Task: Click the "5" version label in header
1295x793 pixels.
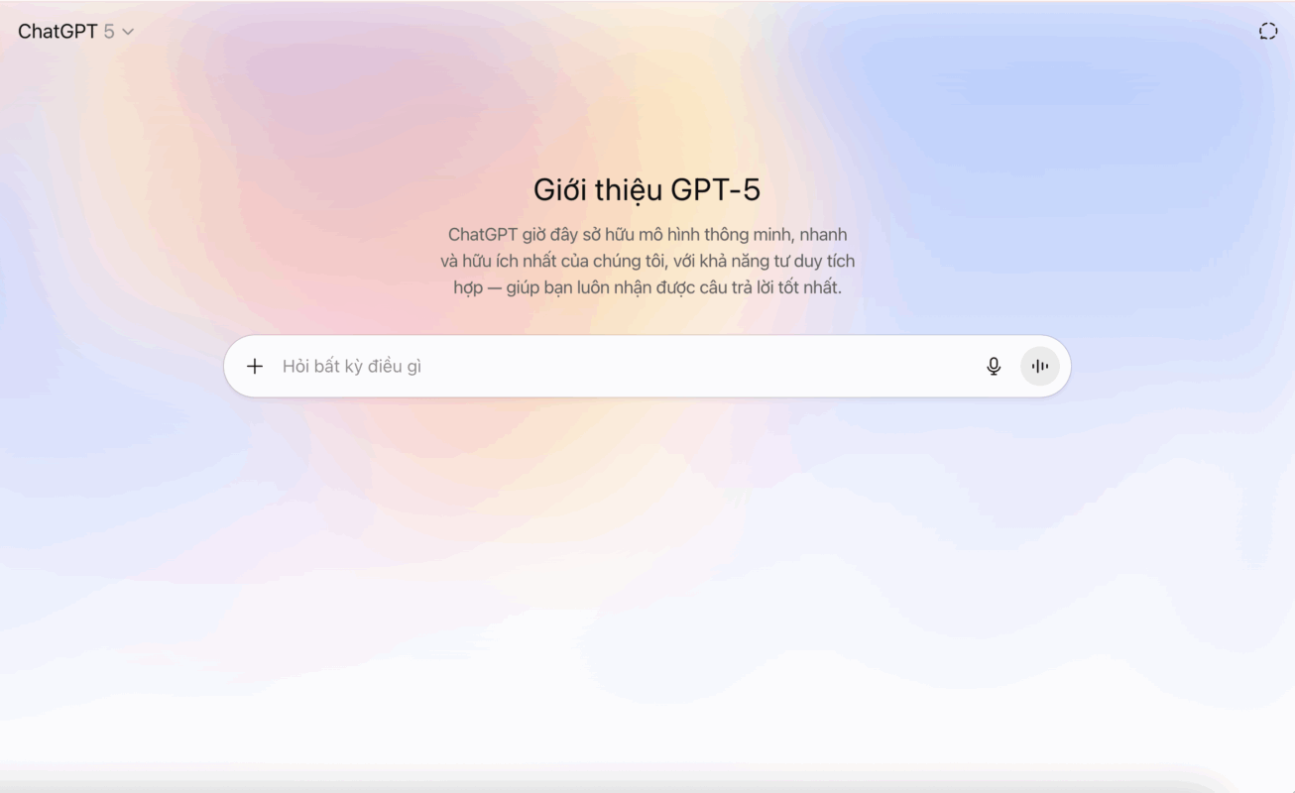Action: (x=109, y=32)
